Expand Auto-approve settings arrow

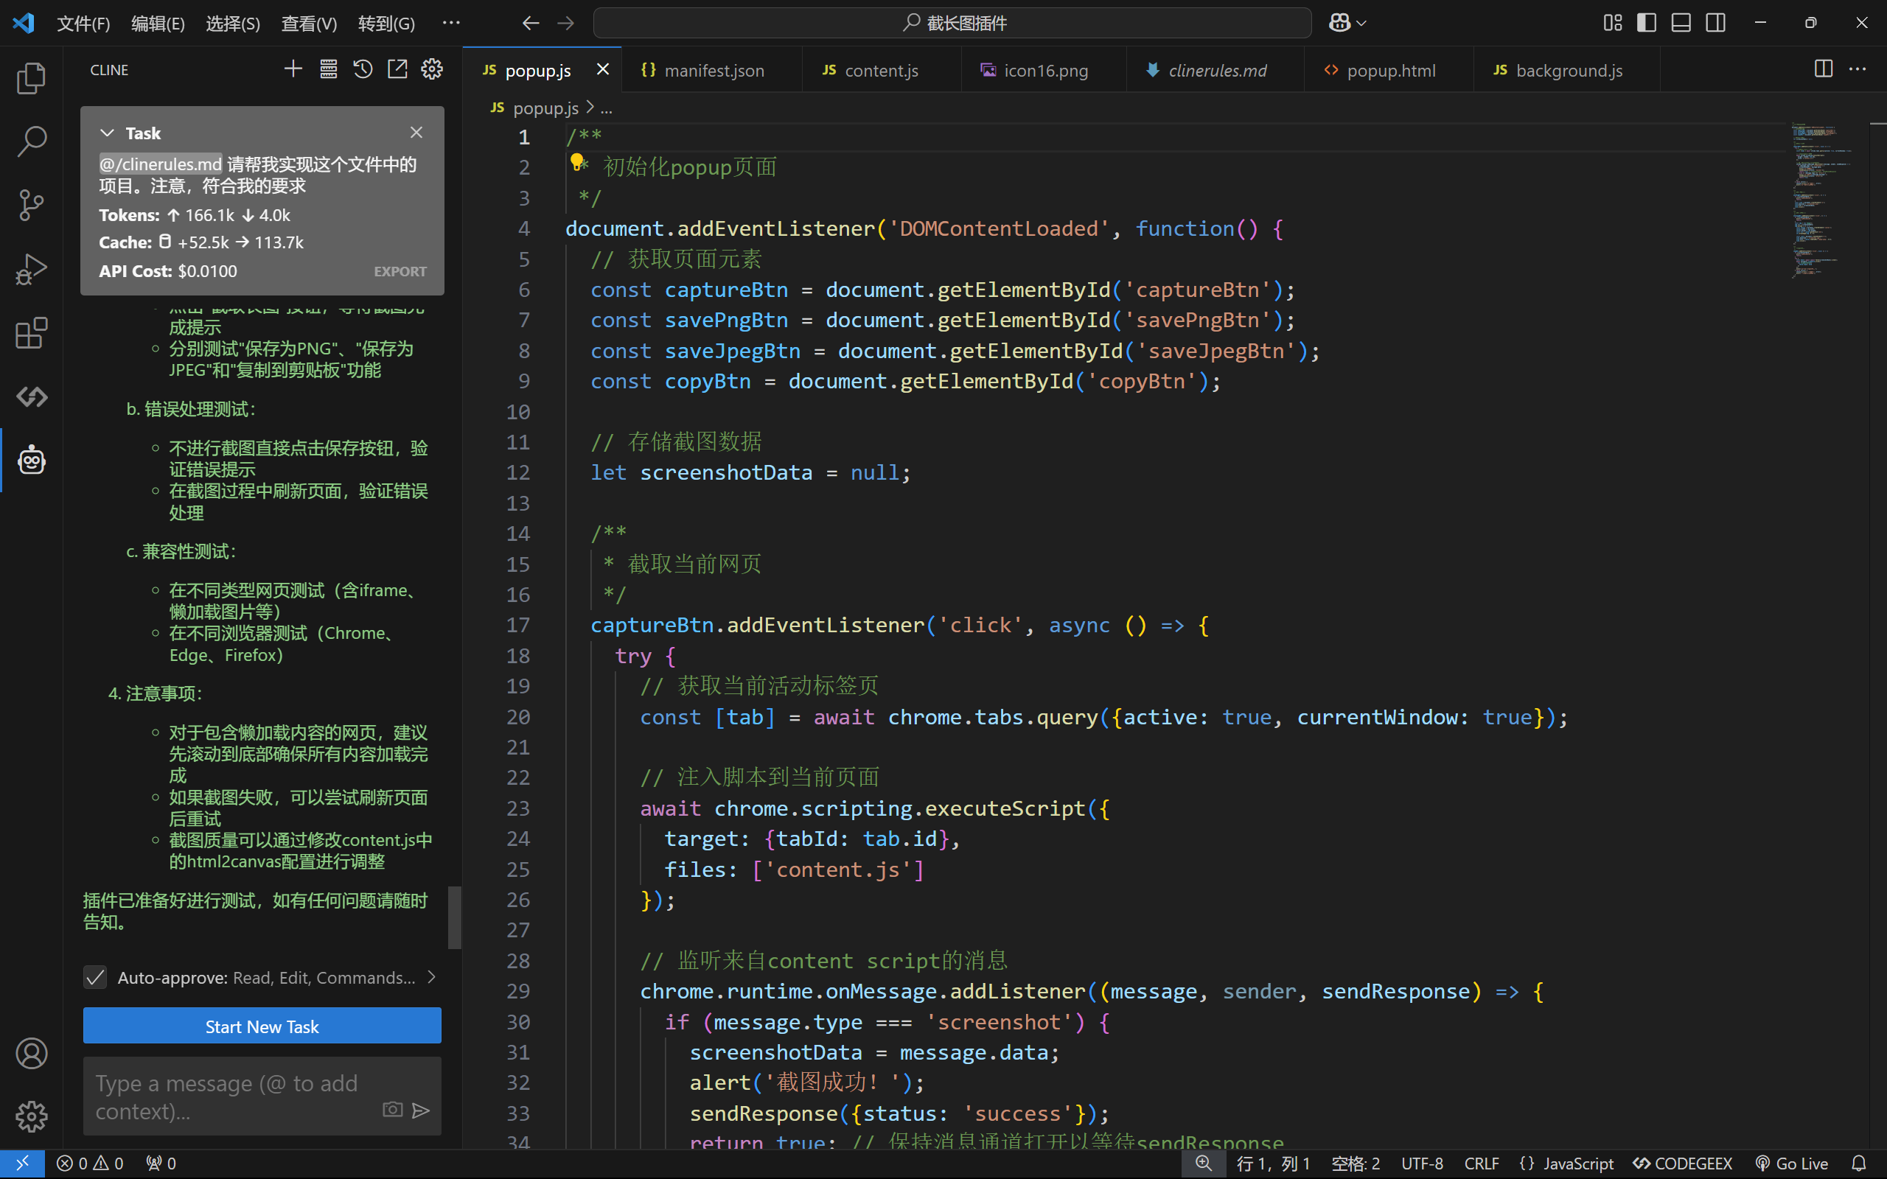click(432, 977)
